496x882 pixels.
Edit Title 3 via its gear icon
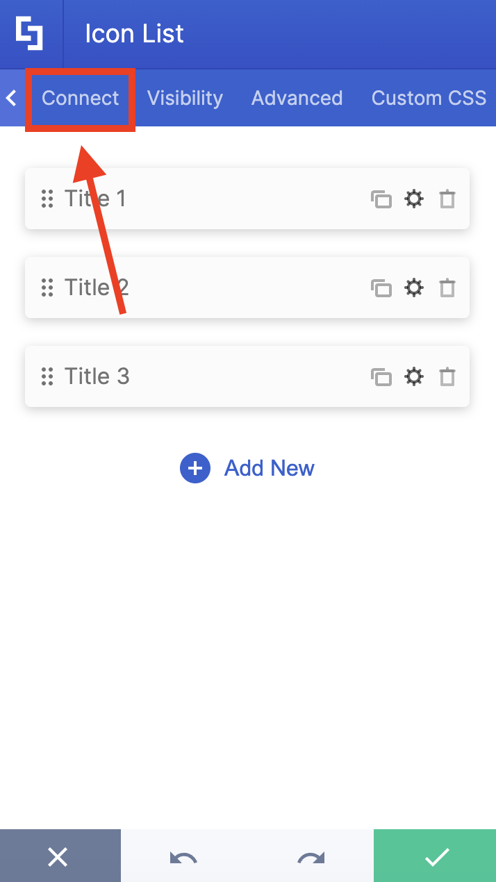tap(414, 376)
